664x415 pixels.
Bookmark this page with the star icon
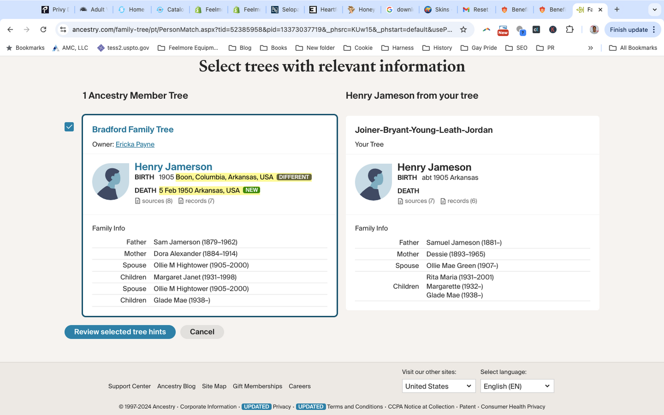point(463,29)
